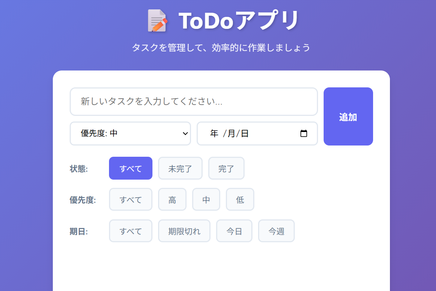Viewport: 436px width, 291px height.
Task: Select 高 priority filter
Action: pos(172,199)
